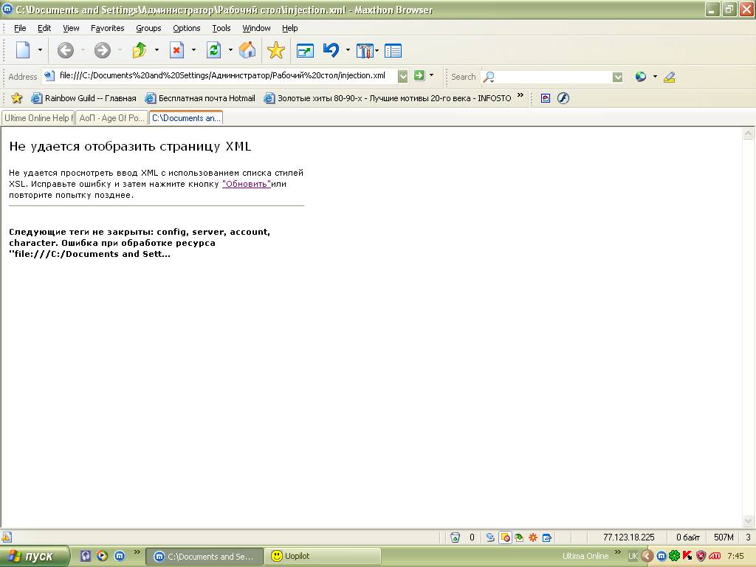Open the New page dropdown arrow
The height and width of the screenshot is (567, 756).
40,50
